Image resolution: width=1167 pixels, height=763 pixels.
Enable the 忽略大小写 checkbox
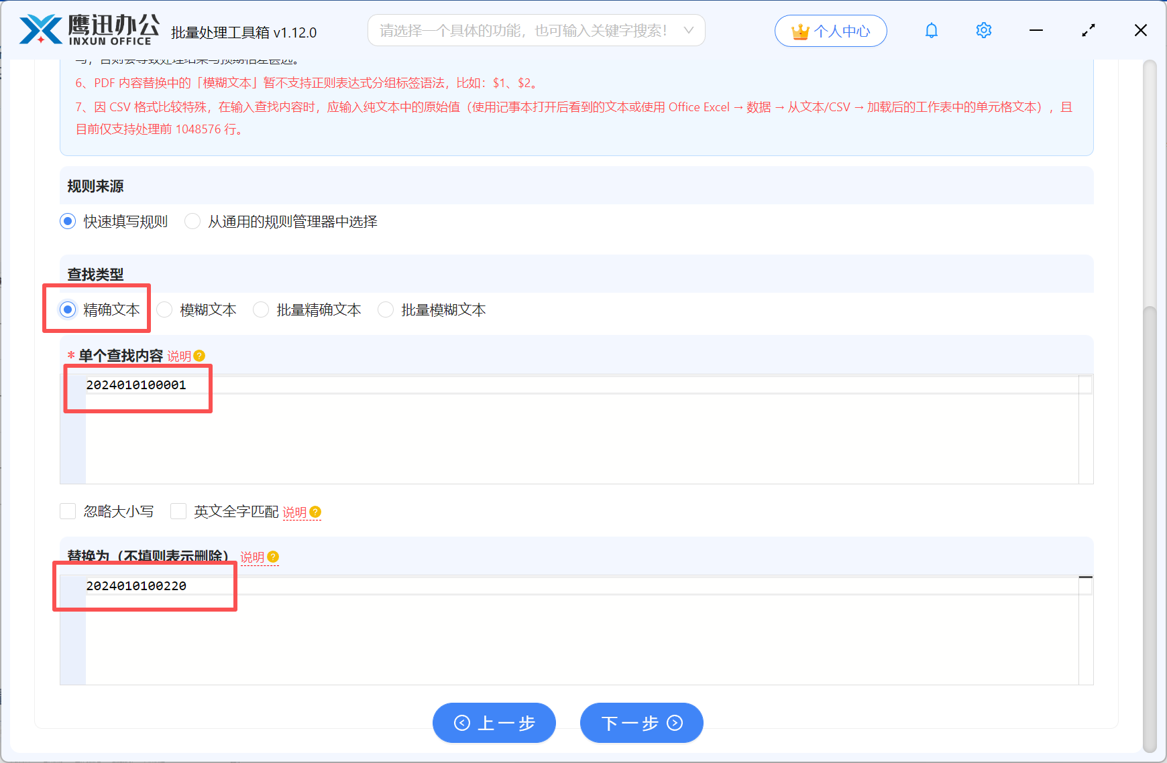[68, 511]
